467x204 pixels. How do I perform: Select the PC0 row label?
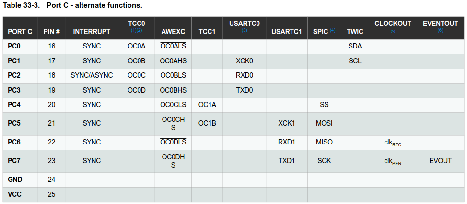tap(14, 46)
